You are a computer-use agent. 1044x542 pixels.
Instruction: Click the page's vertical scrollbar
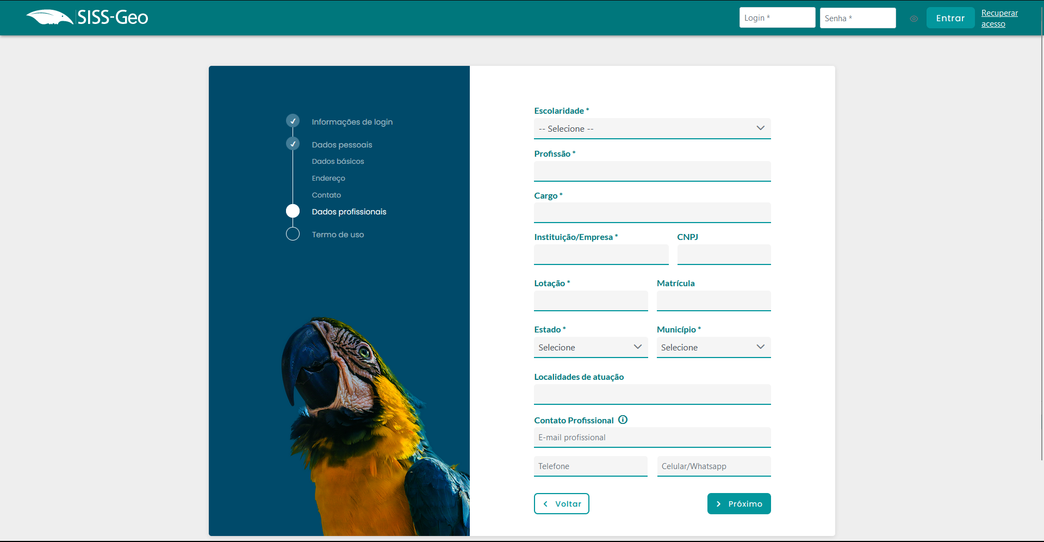[x=1041, y=218]
